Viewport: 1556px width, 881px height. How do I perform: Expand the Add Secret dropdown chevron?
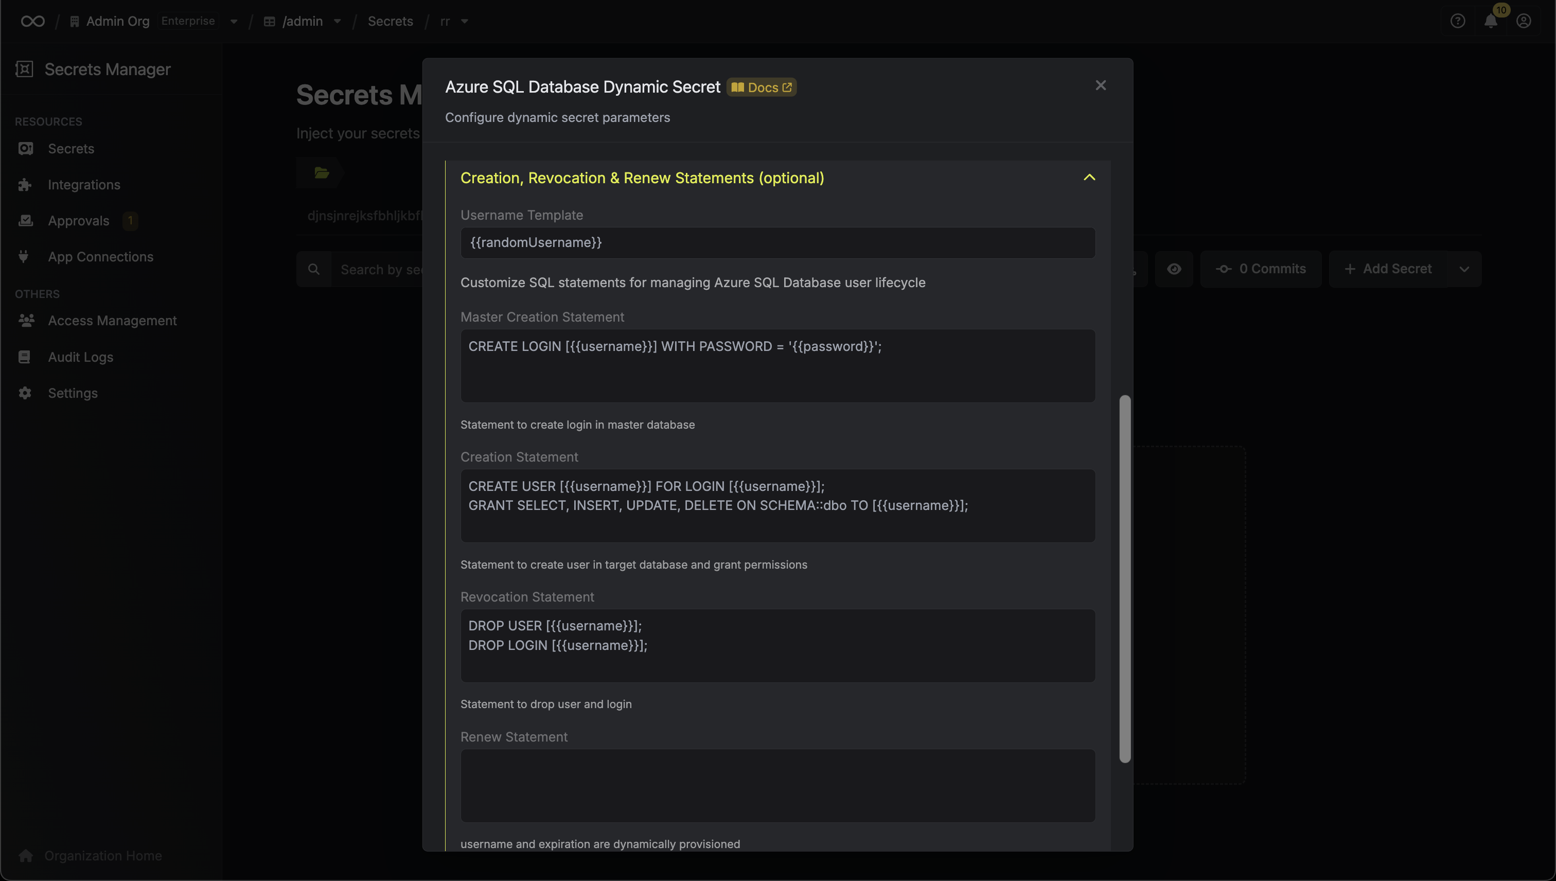[x=1463, y=269]
